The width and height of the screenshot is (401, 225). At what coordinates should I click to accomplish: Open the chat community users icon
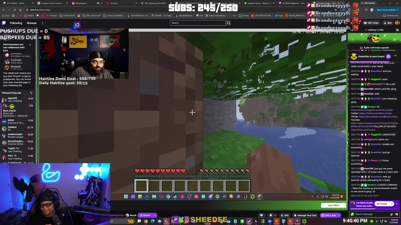397,30
